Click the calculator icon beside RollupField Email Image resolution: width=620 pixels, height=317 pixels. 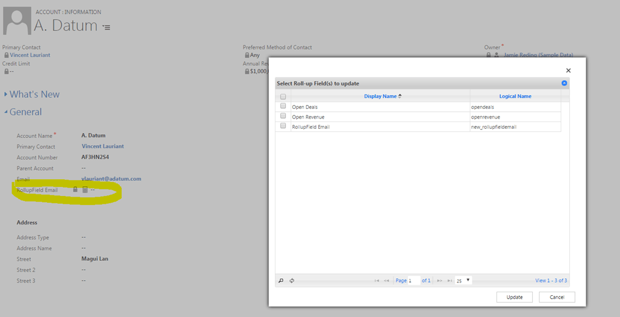tap(85, 190)
